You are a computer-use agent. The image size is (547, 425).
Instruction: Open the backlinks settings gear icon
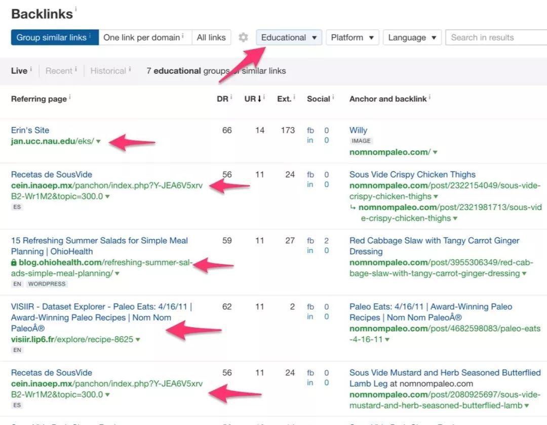click(243, 37)
